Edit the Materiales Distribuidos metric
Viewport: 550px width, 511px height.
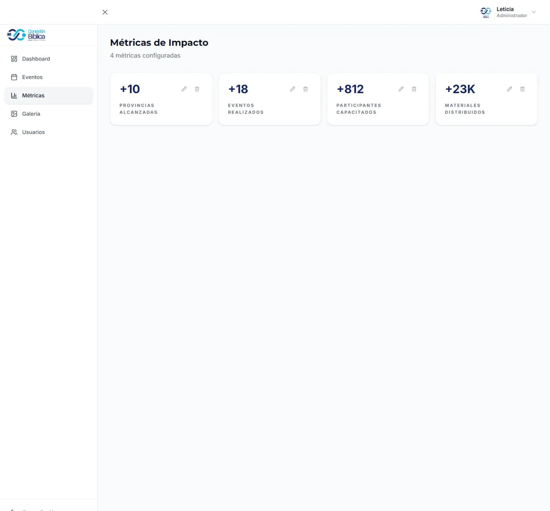pyautogui.click(x=510, y=89)
